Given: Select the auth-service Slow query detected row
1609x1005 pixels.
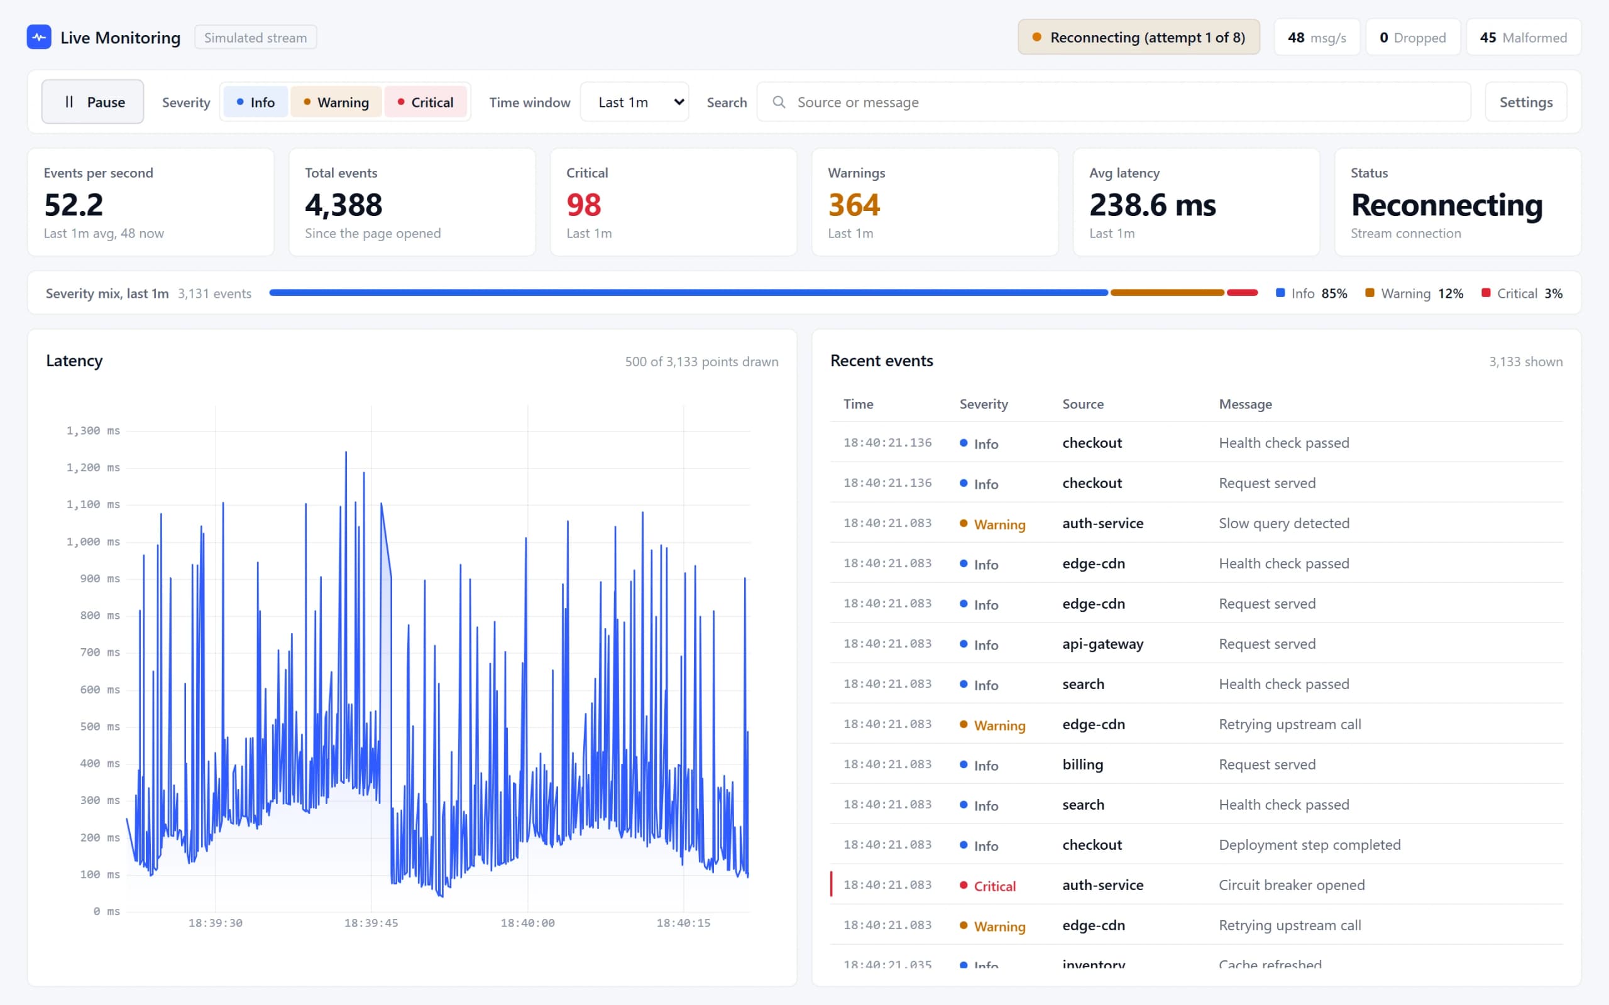Looking at the screenshot, I should (1196, 523).
